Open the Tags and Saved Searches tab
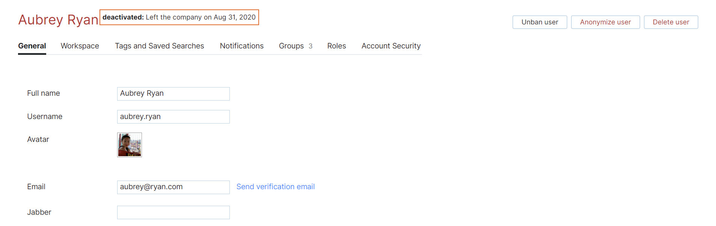 [x=159, y=46]
